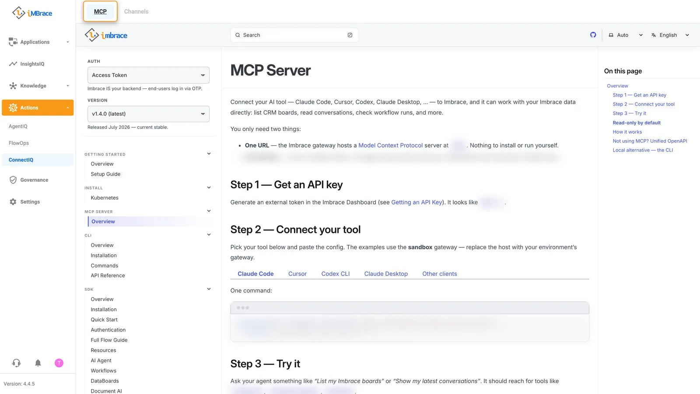This screenshot has width=700, height=394.
Task: Open the AgentIQ sidebar item
Action: 18,127
